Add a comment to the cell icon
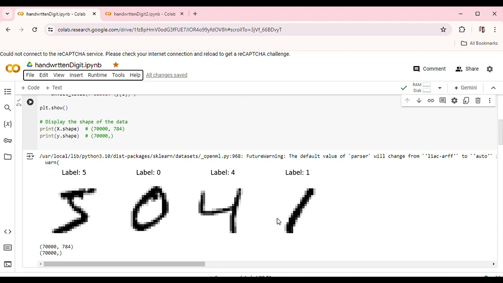The image size is (503, 283). [442, 101]
